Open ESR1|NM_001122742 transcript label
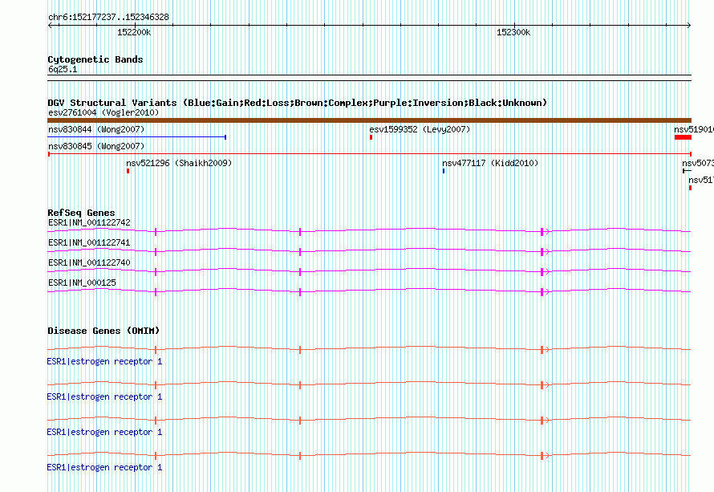Image resolution: width=714 pixels, height=492 pixels. tap(89, 223)
